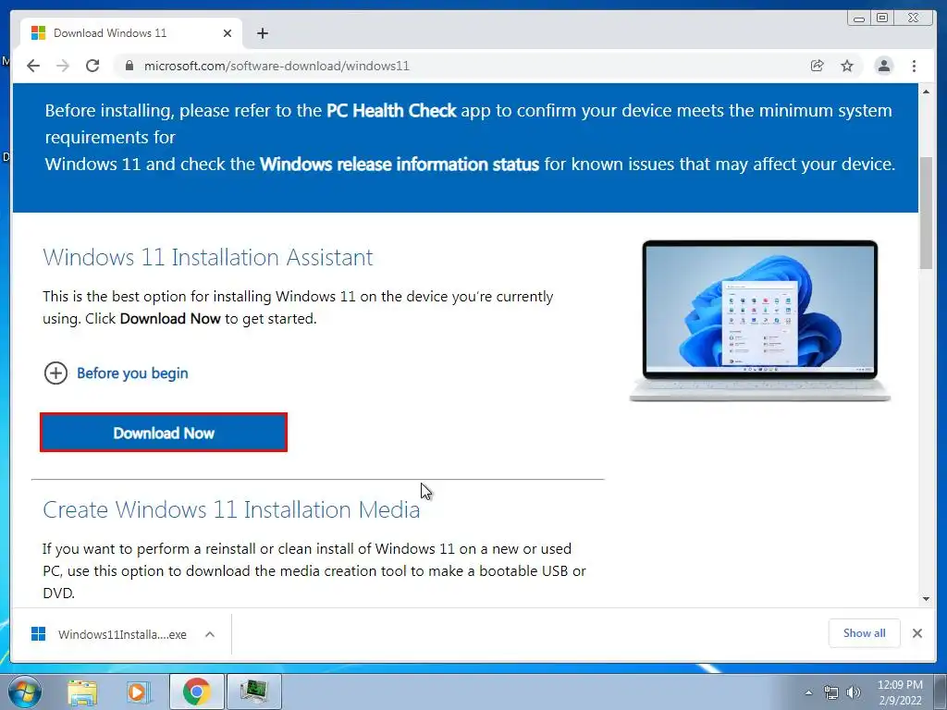Viewport: 947px width, 710px height.
Task: Click the network tray icon
Action: click(831, 692)
